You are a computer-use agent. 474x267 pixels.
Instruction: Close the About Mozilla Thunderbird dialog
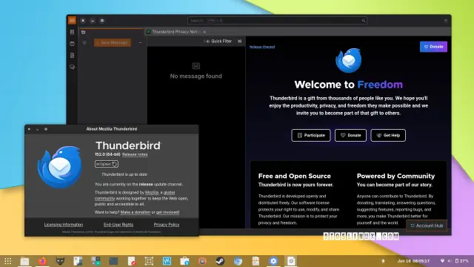point(29,129)
